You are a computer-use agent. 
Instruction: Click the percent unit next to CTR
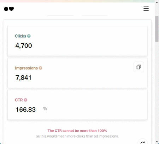(x=45, y=108)
